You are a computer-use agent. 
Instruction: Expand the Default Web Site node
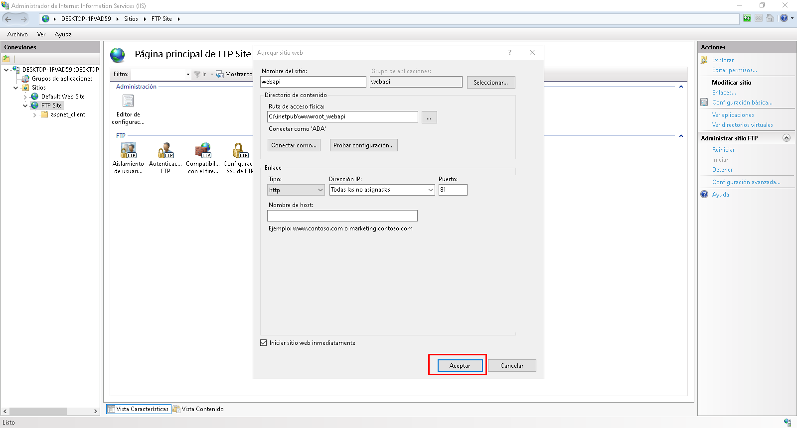coord(25,97)
